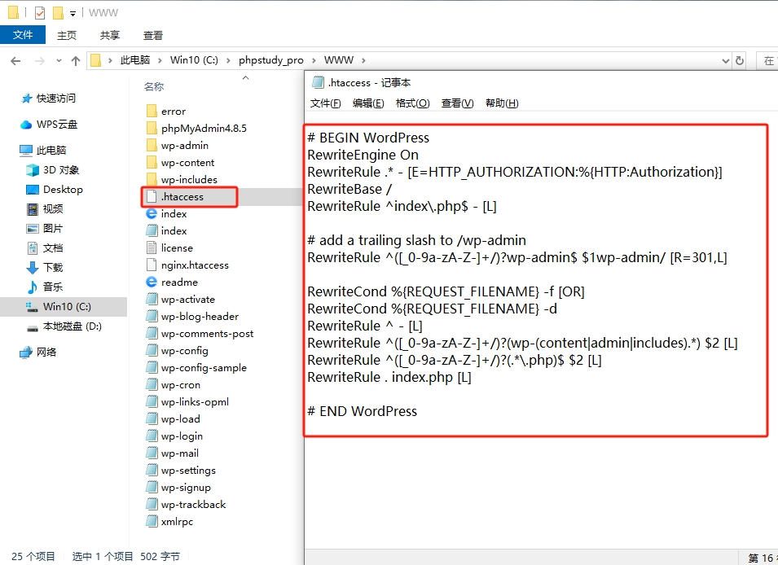
Task: Open Notepad 查看(V) menu
Action: 458,103
